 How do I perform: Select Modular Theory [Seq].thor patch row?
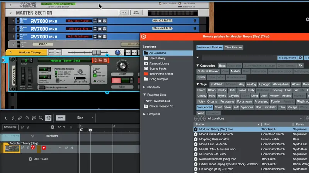251,129
